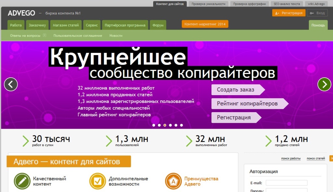333x192 pixels.
Task: Open the Магазин статей menu tab
Action: click(x=66, y=25)
